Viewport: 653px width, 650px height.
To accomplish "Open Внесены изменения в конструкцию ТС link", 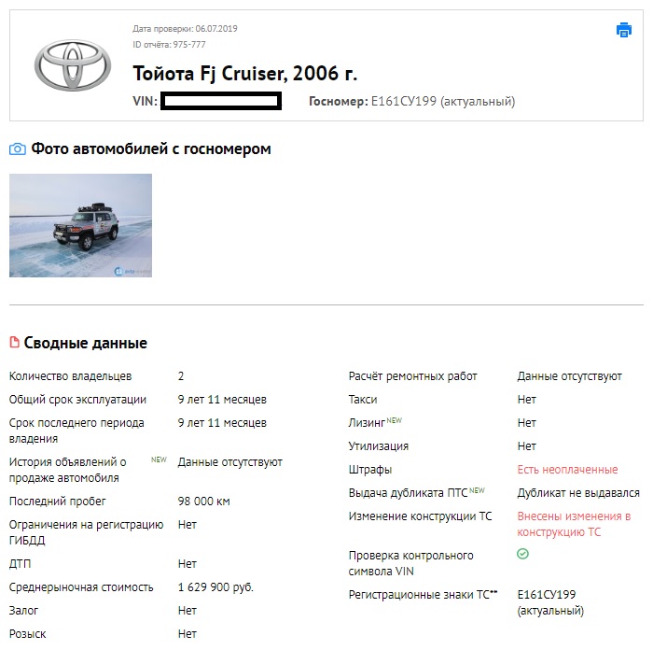I will [x=574, y=524].
